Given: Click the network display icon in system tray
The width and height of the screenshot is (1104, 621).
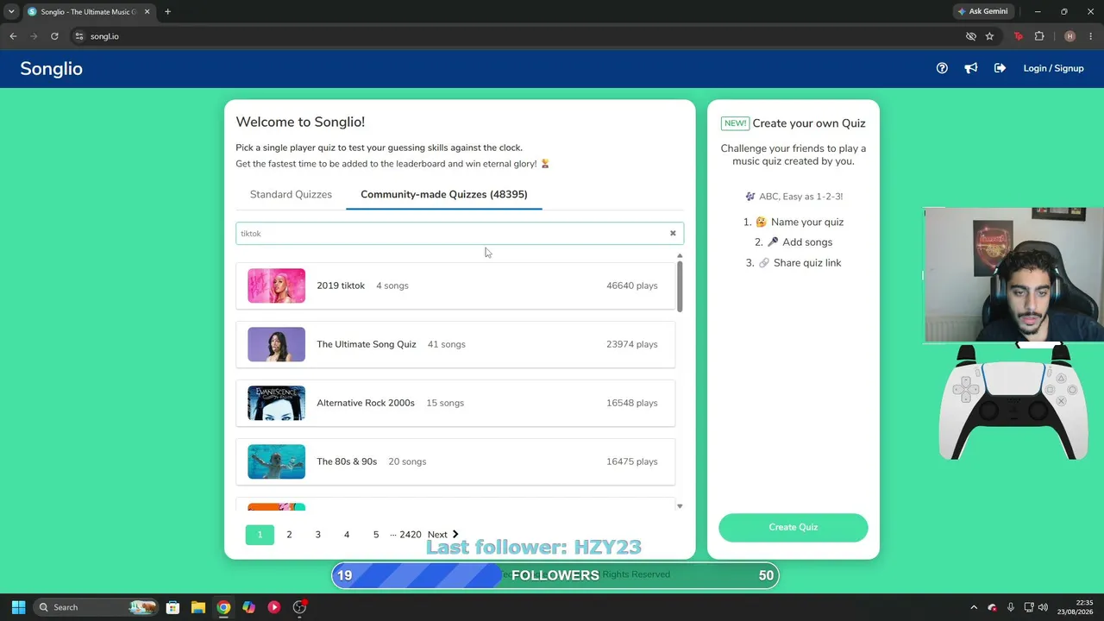Looking at the screenshot, I should pos(1027,607).
